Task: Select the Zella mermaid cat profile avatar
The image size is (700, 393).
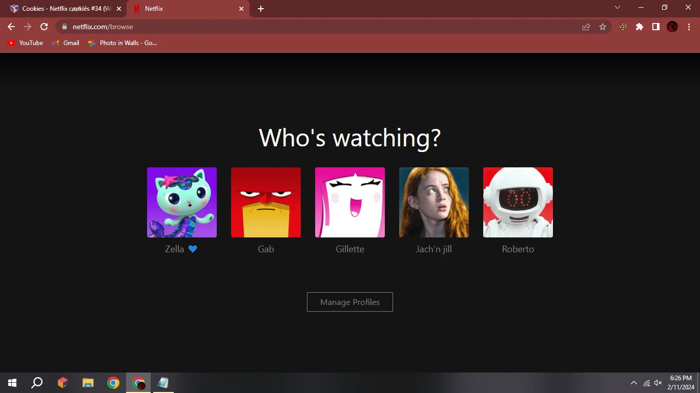Action: point(182,202)
